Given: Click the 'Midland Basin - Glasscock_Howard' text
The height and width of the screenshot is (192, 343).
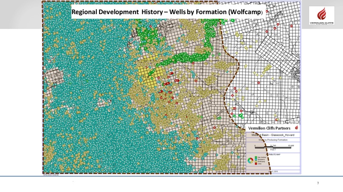Looking at the screenshot, I should coord(273,135).
